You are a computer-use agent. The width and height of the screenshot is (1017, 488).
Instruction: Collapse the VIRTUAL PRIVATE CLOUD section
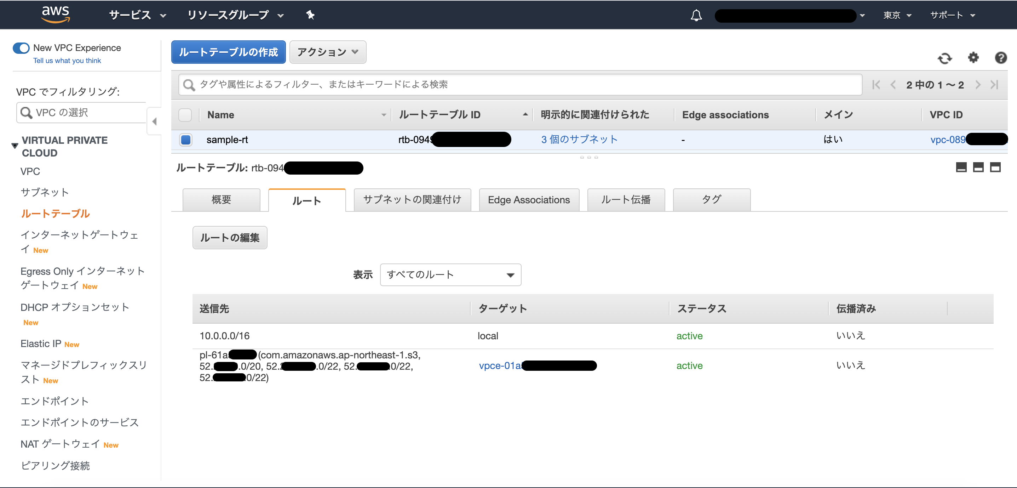14,146
